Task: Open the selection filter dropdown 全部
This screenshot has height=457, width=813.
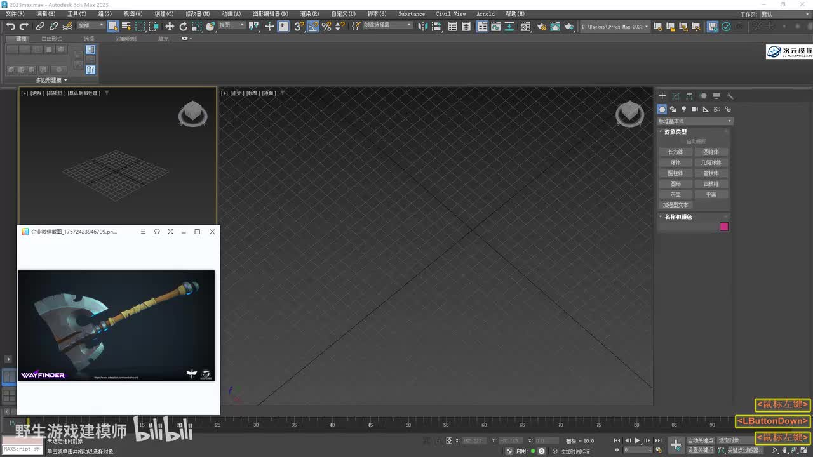Action: coord(91,25)
